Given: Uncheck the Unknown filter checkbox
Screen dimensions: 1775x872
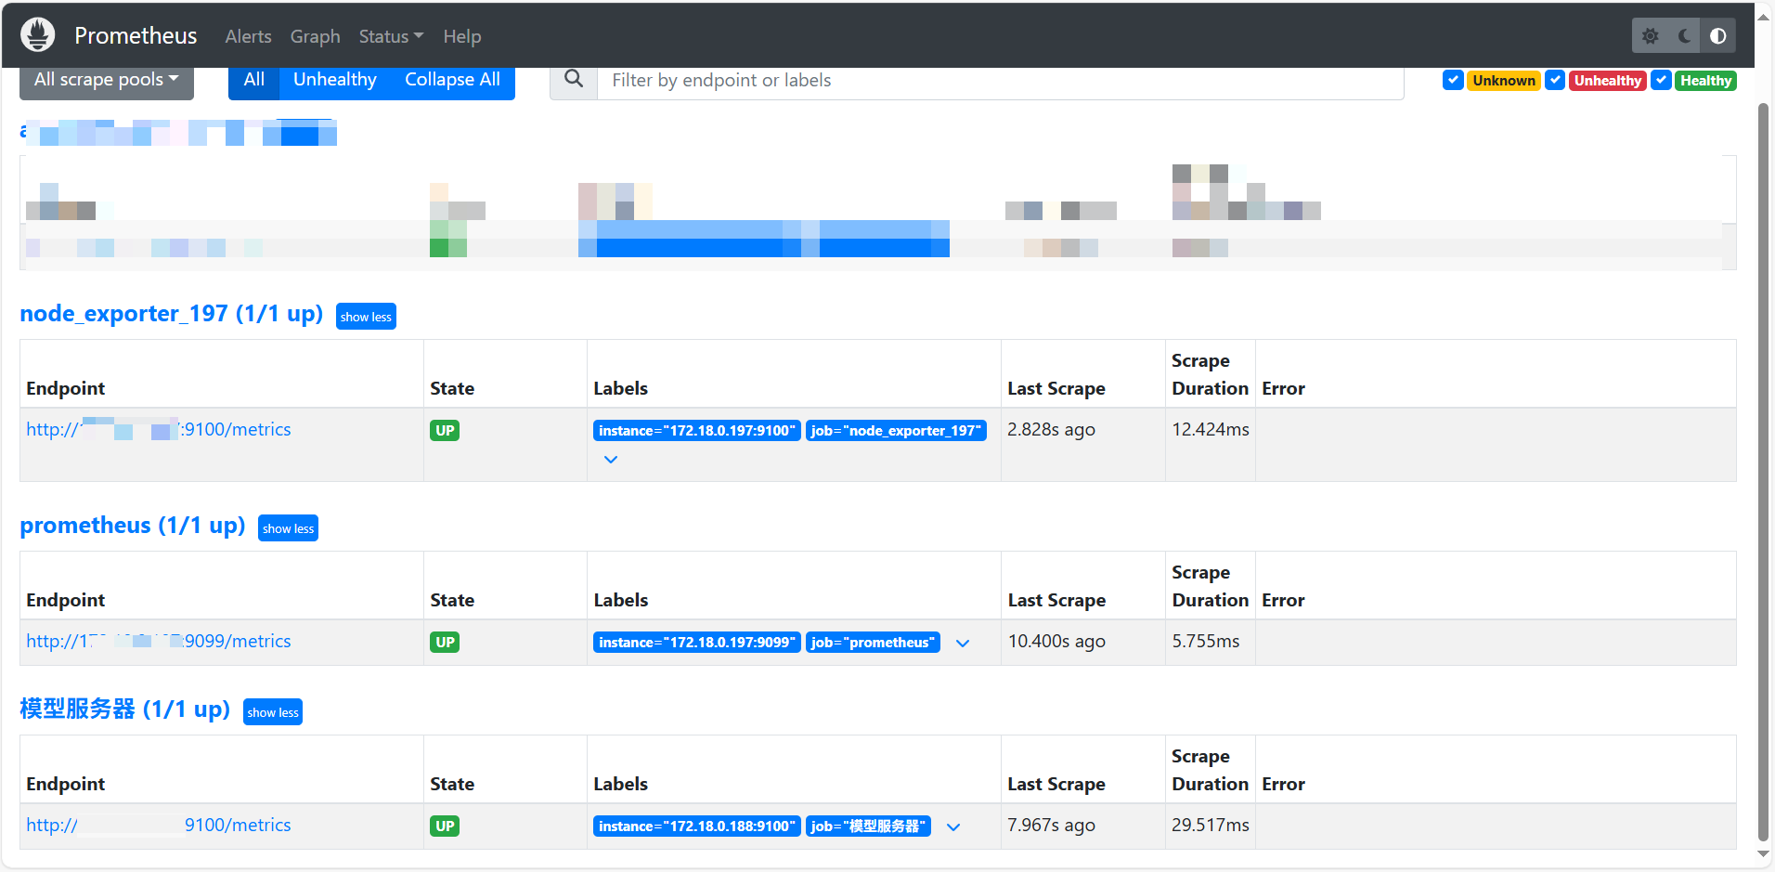Looking at the screenshot, I should [x=1453, y=80].
